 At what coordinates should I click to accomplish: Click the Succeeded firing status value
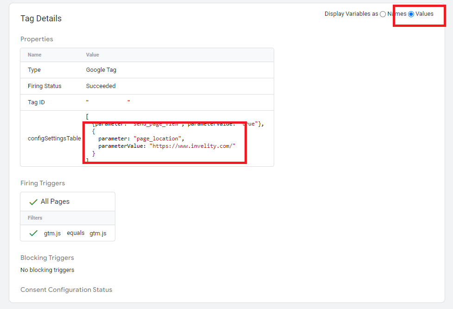(101, 86)
